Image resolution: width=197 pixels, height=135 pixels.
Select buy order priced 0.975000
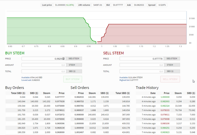click(35, 106)
